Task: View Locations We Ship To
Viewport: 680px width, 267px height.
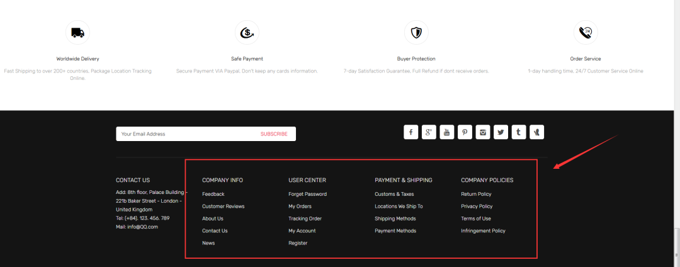Action: click(x=399, y=207)
